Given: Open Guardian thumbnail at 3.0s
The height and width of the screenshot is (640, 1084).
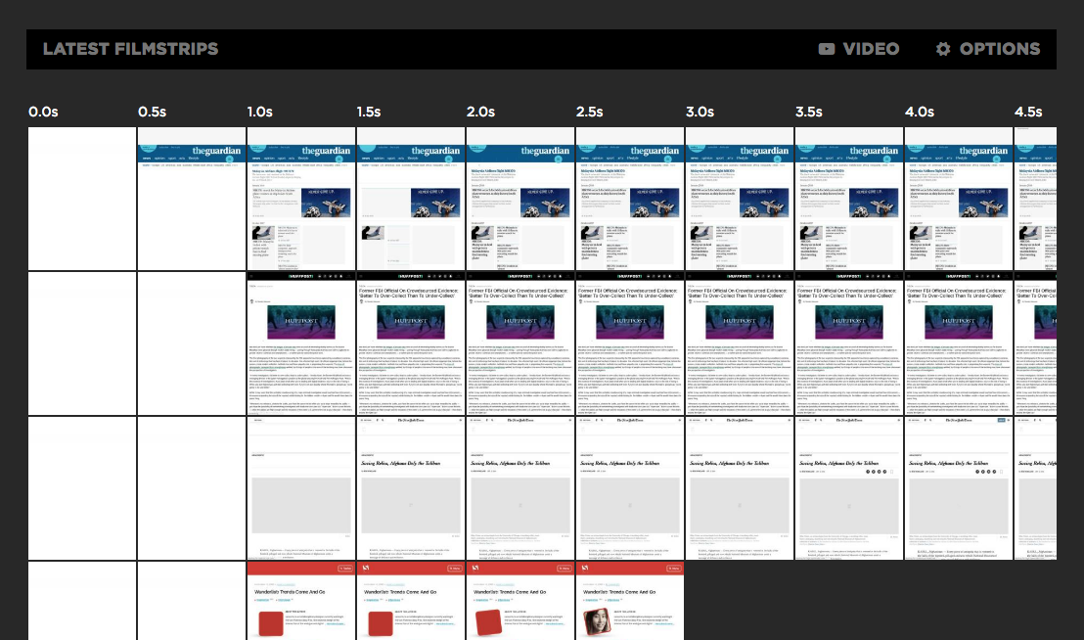Looking at the screenshot, I should [x=739, y=199].
